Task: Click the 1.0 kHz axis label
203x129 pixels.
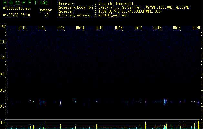Action: [x=3, y=58]
